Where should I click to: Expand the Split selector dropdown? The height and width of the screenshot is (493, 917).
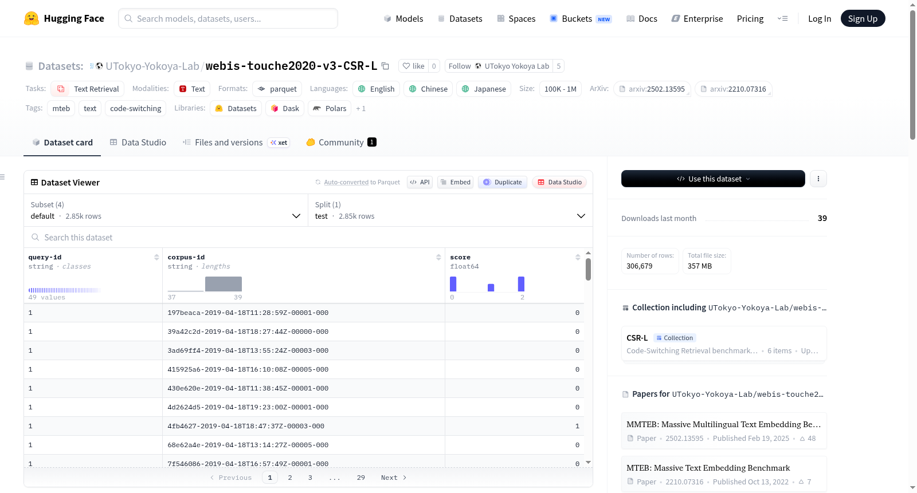pos(450,210)
